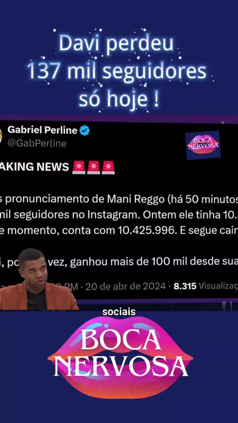
Task: Click the 'só hoje !' headline line
Action: (119, 100)
